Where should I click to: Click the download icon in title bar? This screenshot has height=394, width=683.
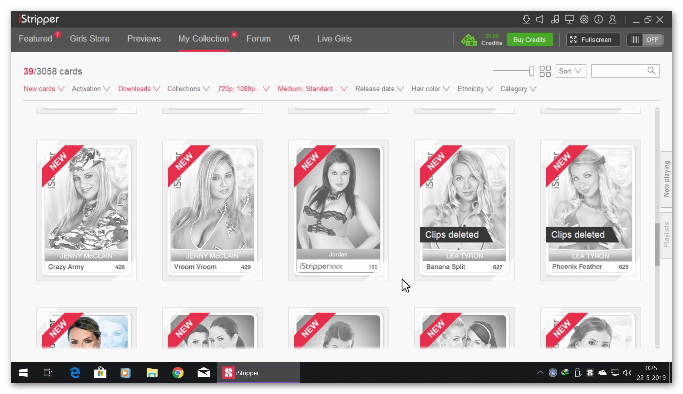pyautogui.click(x=526, y=20)
